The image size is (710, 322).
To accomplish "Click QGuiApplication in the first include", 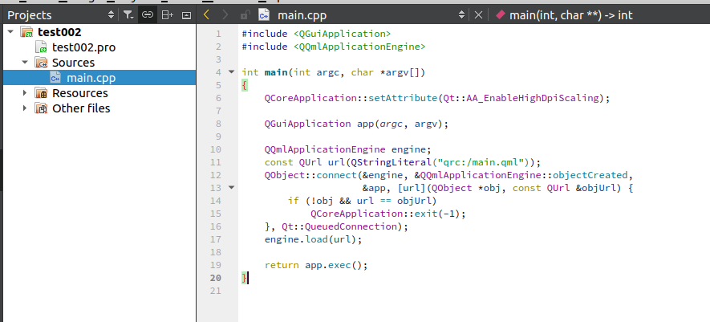I will coord(342,34).
